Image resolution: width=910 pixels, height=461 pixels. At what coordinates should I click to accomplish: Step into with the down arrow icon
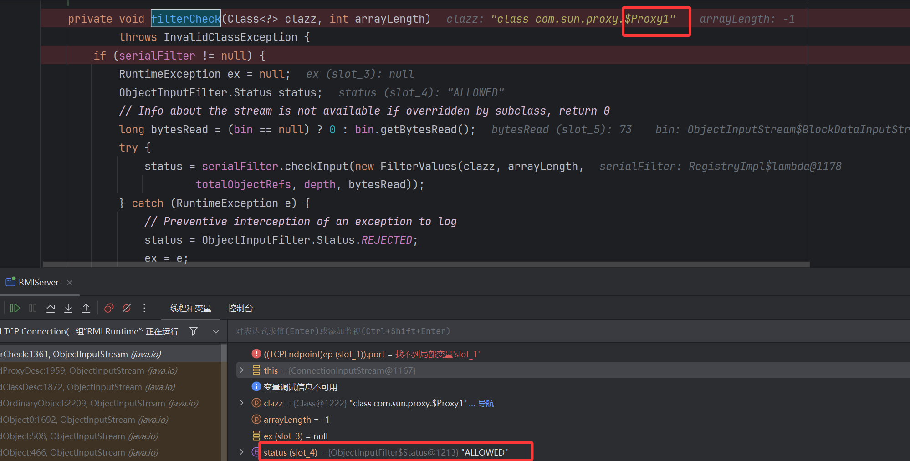pyautogui.click(x=68, y=309)
